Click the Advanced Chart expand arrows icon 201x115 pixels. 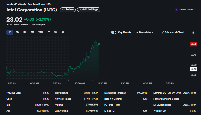163,32
